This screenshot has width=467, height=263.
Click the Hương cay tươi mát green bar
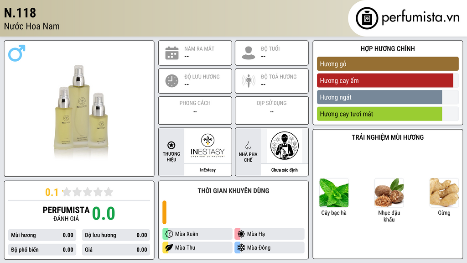[379, 114]
